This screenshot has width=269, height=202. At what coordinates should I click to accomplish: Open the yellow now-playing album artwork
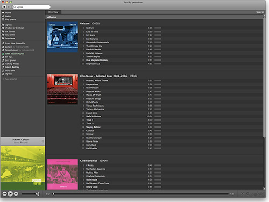coord(23,168)
